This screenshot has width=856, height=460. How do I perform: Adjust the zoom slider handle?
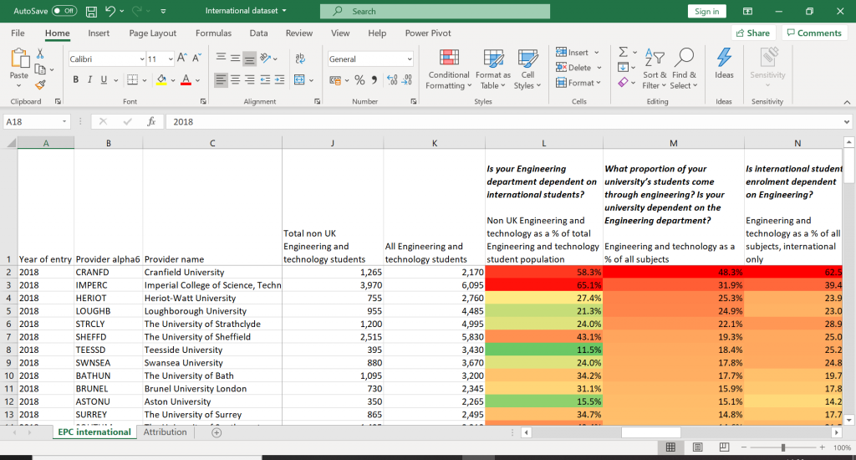click(782, 447)
